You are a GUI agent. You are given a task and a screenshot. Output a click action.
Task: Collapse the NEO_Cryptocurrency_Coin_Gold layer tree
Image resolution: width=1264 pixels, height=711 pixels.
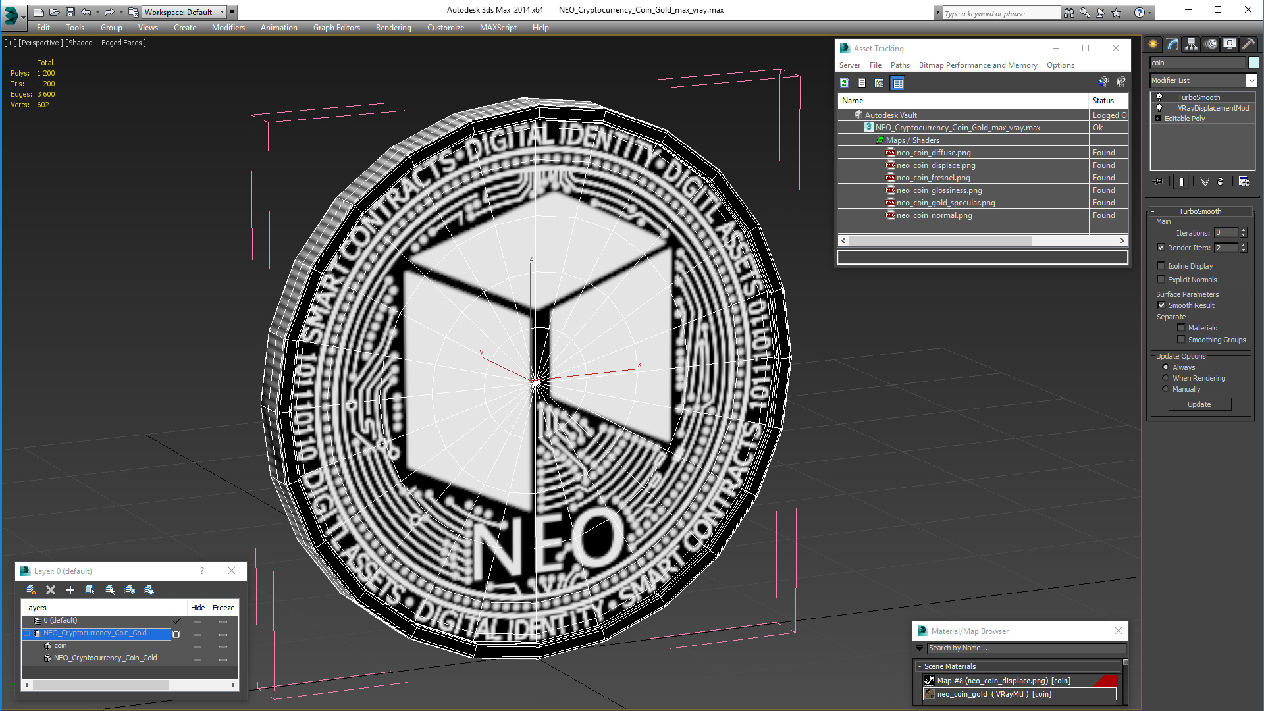tap(27, 633)
